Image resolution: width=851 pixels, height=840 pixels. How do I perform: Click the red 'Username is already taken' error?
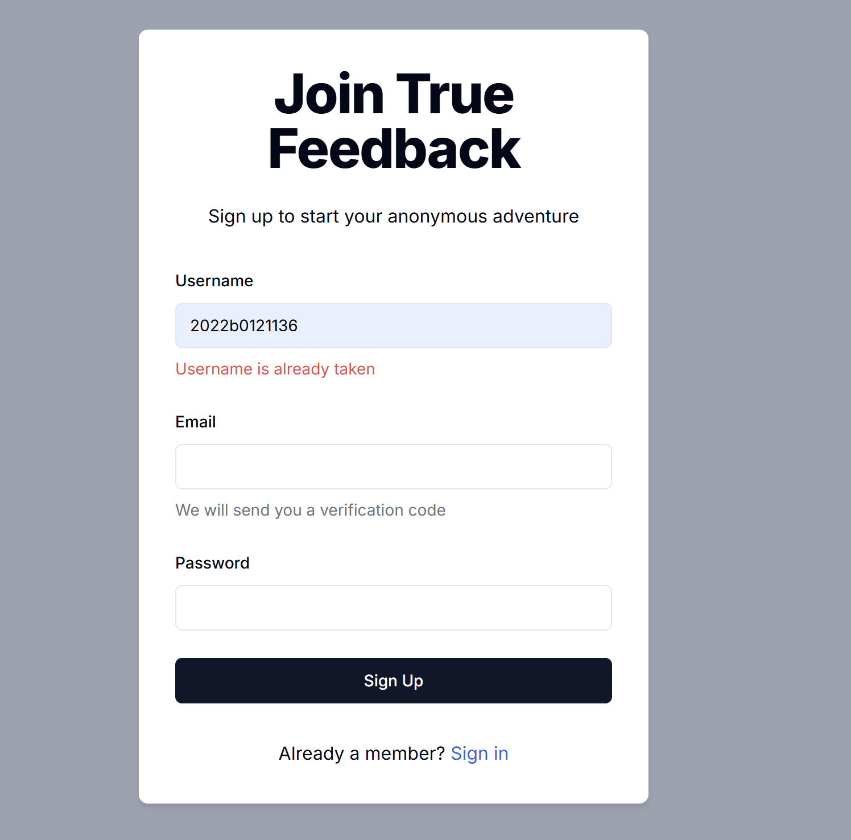click(x=275, y=369)
